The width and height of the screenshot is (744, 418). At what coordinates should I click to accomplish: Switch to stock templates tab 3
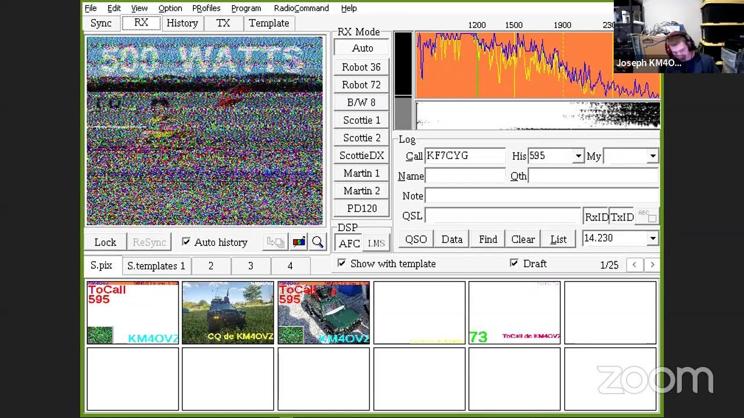tap(251, 266)
